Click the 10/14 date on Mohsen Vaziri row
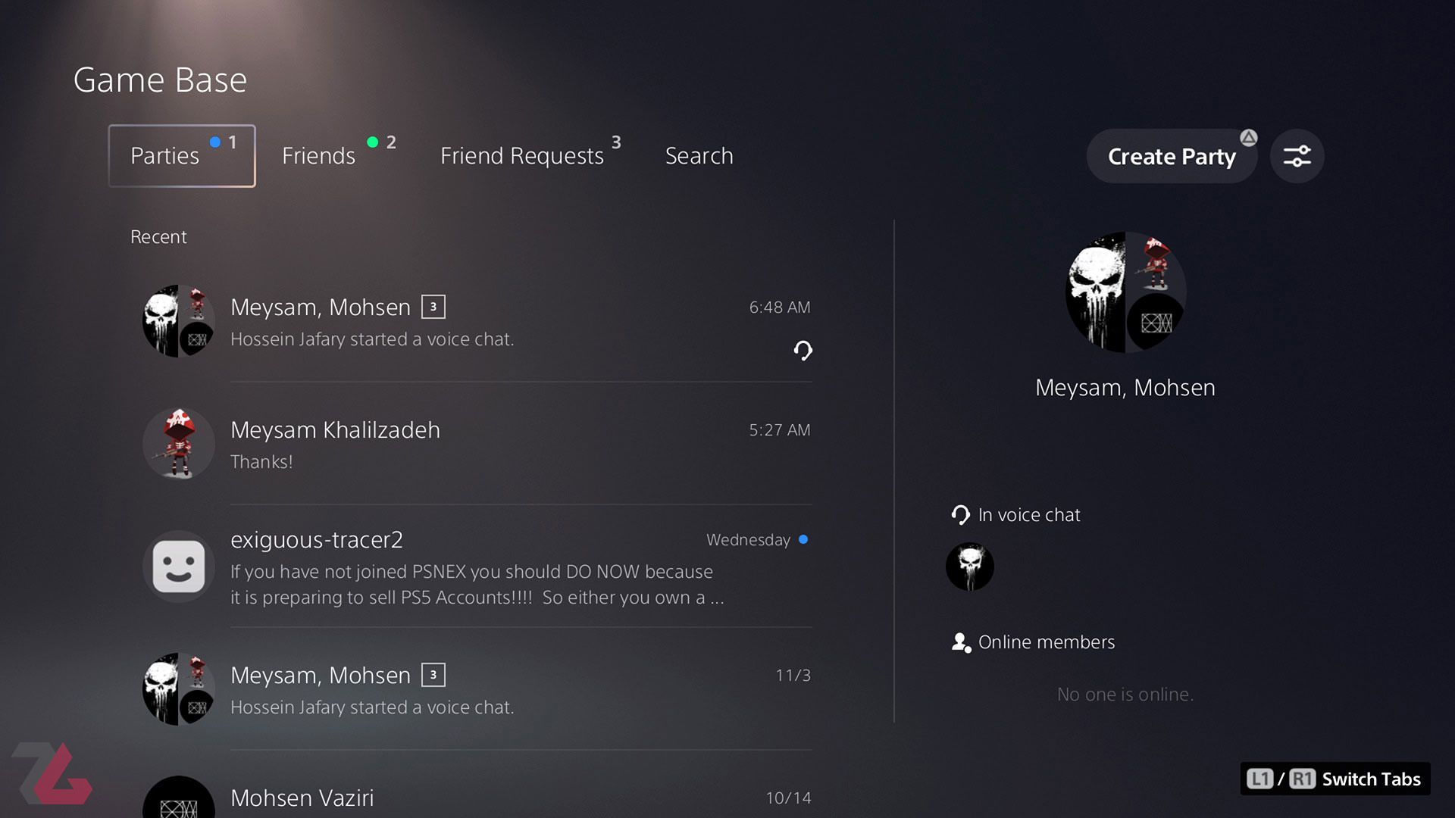Image resolution: width=1455 pixels, height=818 pixels. point(788,798)
